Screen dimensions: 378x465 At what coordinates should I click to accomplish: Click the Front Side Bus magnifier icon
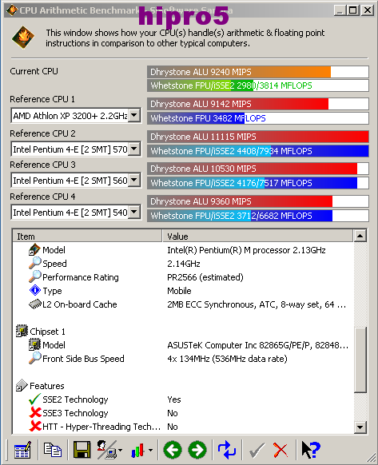pyautogui.click(x=35, y=358)
